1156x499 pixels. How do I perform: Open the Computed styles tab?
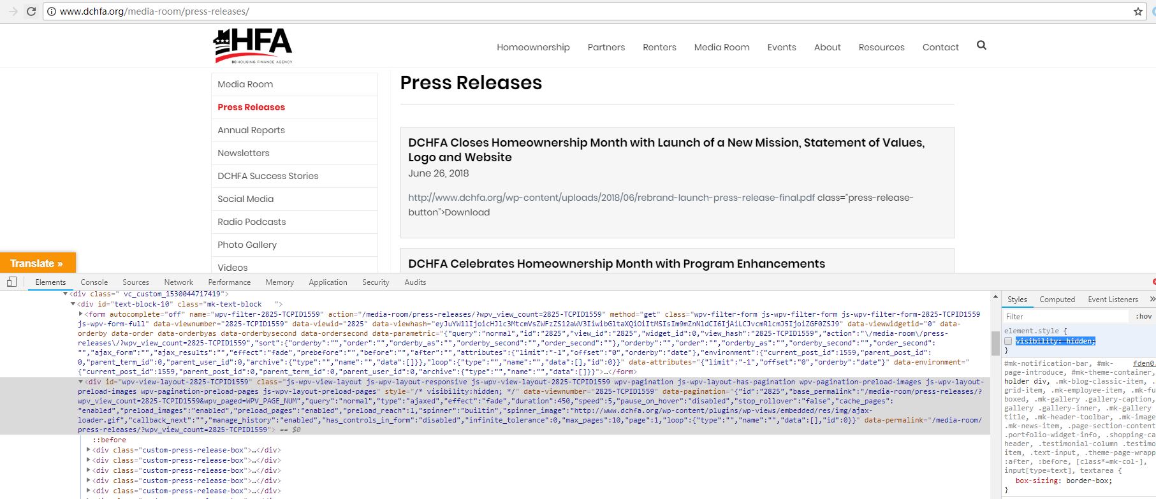pyautogui.click(x=1057, y=299)
